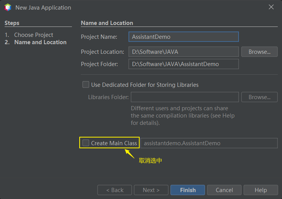Select the Name and Location step
This screenshot has height=199, width=282.
[40, 42]
